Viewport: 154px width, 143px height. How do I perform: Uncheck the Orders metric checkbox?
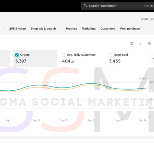17,55
